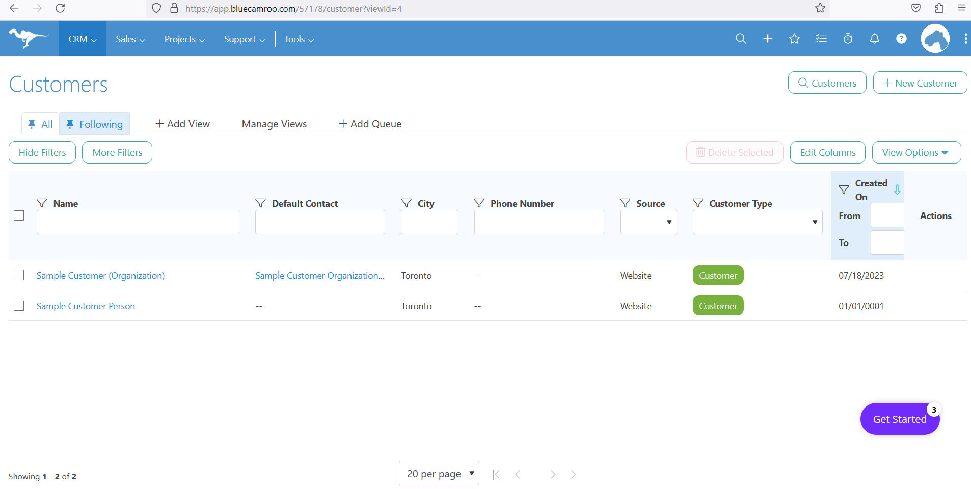
Task: Click the filter icon next to Customer Type
Action: tap(698, 203)
